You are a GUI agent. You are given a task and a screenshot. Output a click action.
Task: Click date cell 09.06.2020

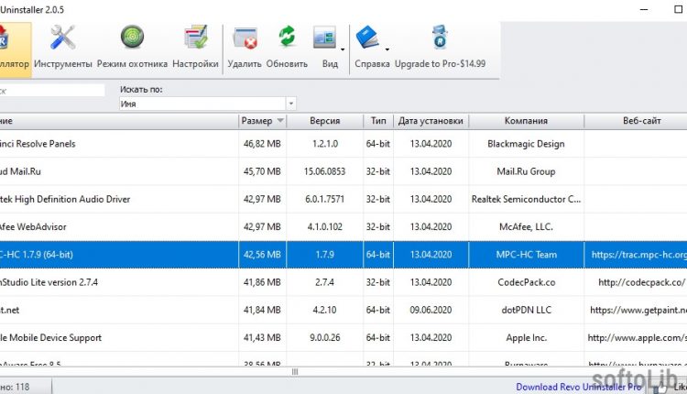431,310
